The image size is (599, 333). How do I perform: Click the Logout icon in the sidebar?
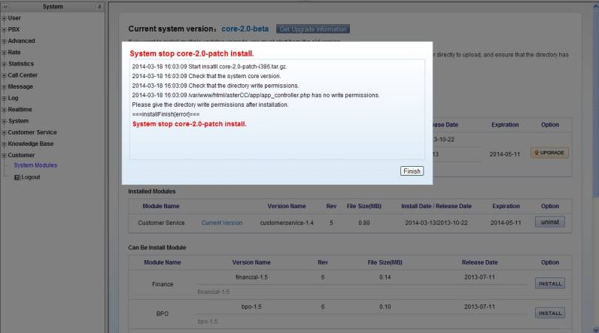coord(17,177)
